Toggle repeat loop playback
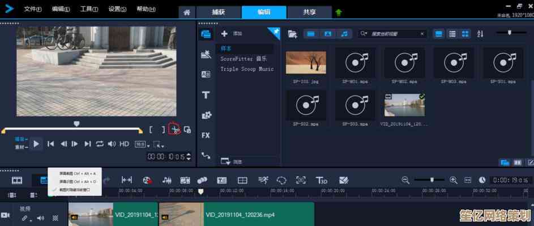 click(100, 144)
